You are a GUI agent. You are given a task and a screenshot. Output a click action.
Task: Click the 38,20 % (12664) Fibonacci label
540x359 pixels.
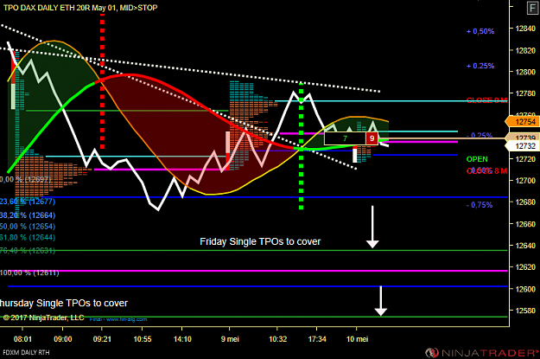click(x=28, y=215)
